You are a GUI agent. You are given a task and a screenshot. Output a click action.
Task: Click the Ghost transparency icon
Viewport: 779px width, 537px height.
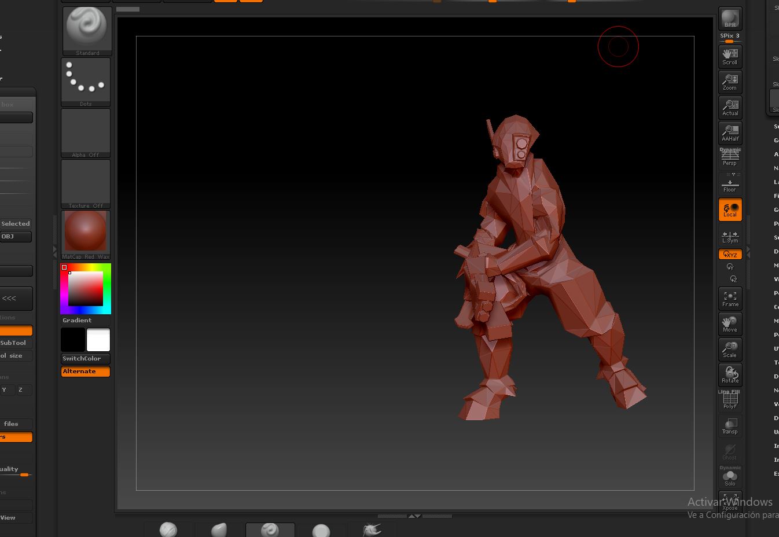[x=730, y=451]
